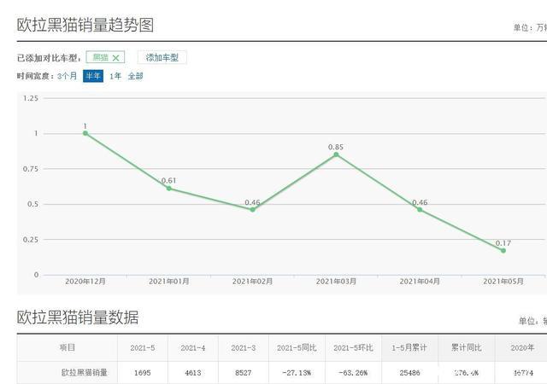Click the 2021年05月 x-axis label
Viewport: 547px width, 384px height.
(x=503, y=282)
